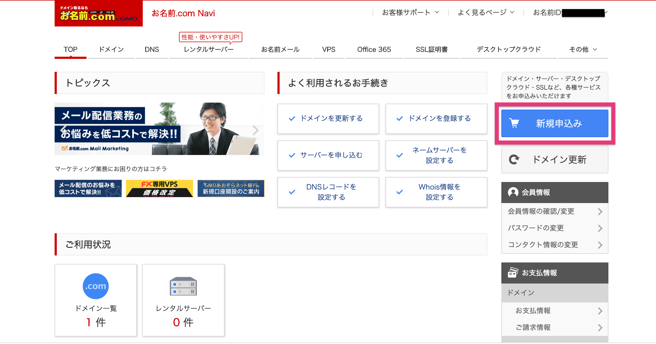Open the FX専用VPS 価格改定 banner
Viewport: 656px width, 344px height.
160,188
